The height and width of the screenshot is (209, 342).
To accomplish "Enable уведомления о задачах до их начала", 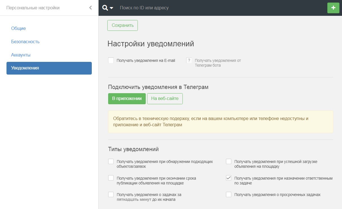I will (111, 194).
